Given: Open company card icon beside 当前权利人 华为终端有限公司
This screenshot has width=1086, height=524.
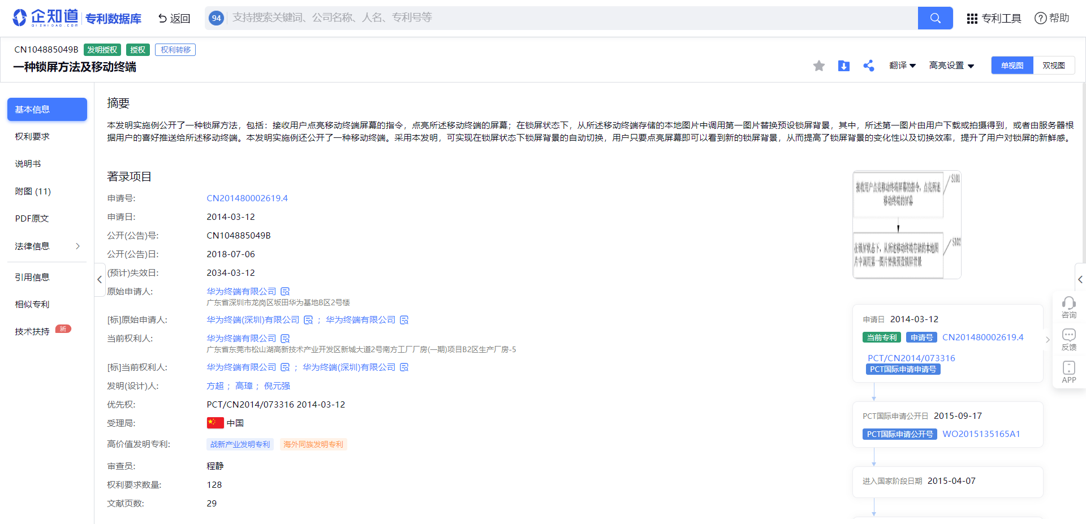Looking at the screenshot, I should [285, 339].
